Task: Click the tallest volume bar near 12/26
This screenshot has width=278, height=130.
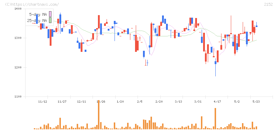Action: pyautogui.click(x=99, y=115)
